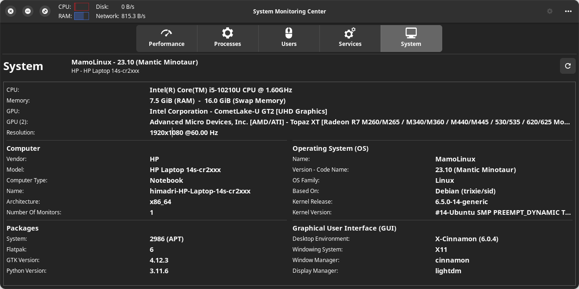Click the x86_64 architecture value

[x=160, y=202]
